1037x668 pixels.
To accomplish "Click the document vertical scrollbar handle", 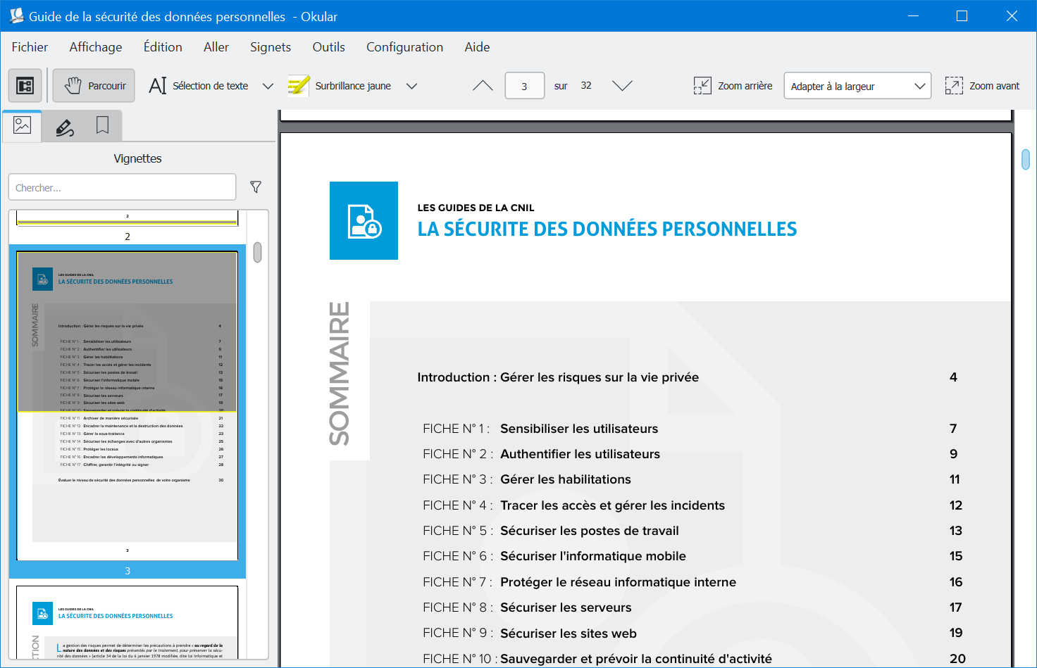I will coord(1026,159).
